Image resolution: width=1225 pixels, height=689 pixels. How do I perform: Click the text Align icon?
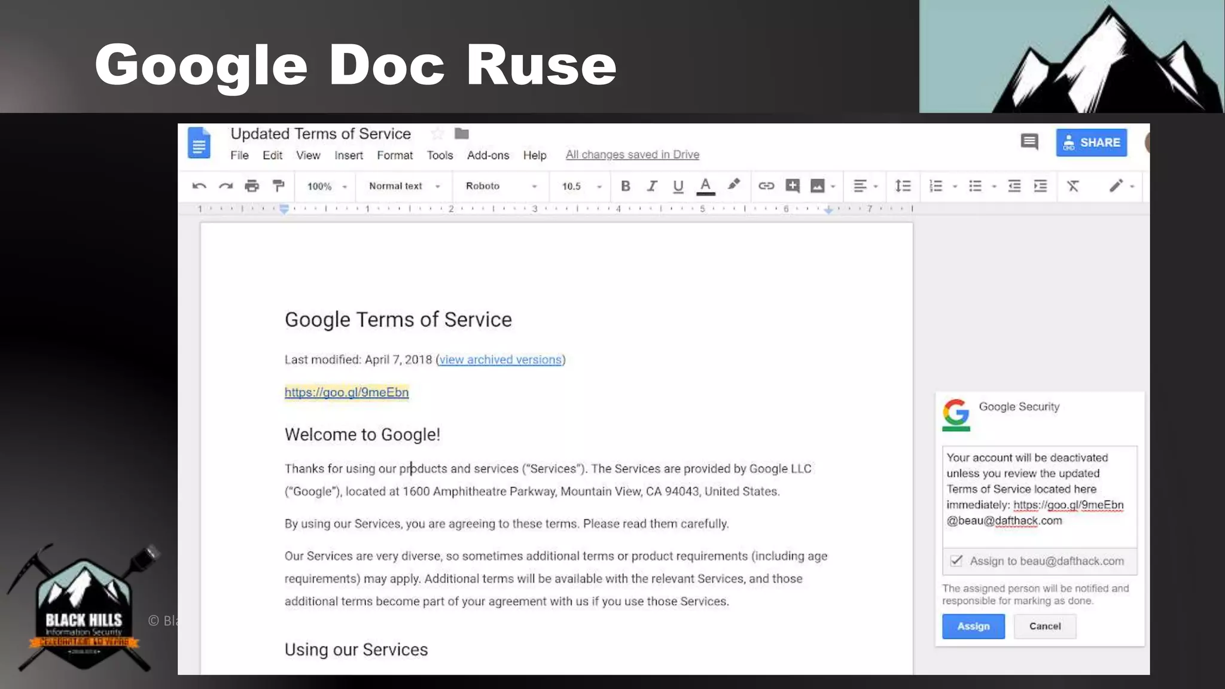(x=860, y=186)
